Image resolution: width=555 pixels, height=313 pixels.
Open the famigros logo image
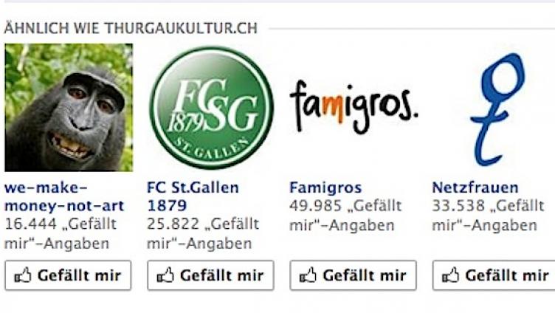pyautogui.click(x=354, y=107)
